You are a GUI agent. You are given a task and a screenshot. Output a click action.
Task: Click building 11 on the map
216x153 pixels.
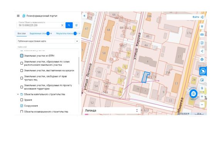[x=170, y=100]
